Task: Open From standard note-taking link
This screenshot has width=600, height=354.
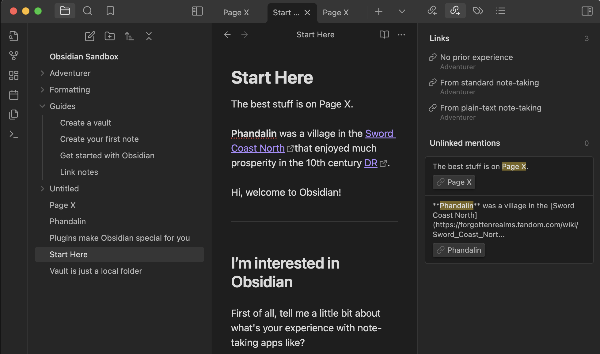Action: [x=489, y=83]
